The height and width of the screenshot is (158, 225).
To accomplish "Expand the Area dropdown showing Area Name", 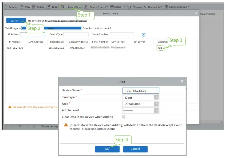I will [156, 104].
